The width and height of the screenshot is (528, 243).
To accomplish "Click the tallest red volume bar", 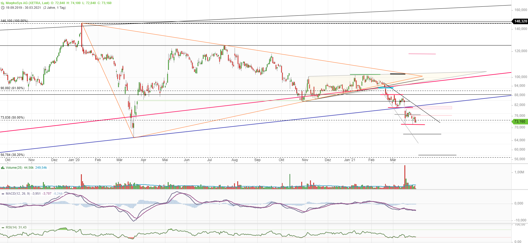I will tap(405, 177).
